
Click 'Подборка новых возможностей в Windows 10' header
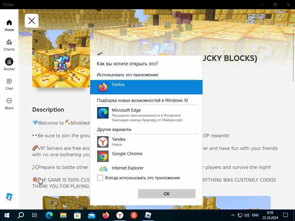click(x=142, y=100)
